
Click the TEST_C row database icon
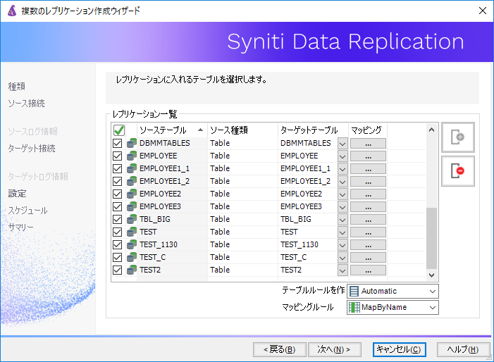pyautogui.click(x=131, y=257)
